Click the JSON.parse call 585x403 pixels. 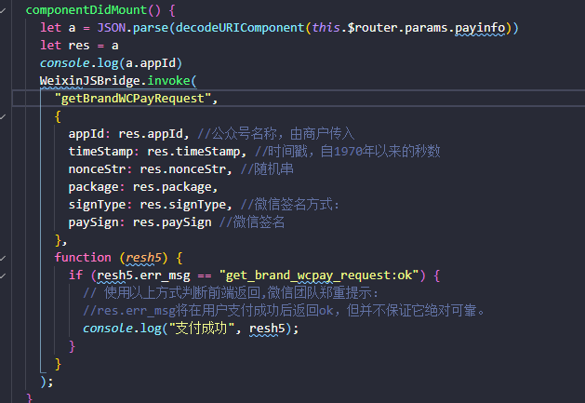(132, 28)
